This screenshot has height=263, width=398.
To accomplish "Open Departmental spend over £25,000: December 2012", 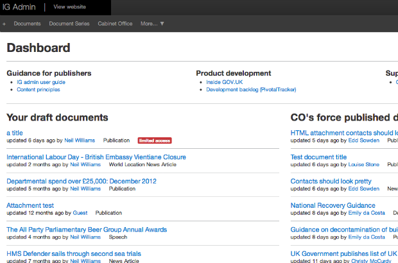I will (x=82, y=181).
